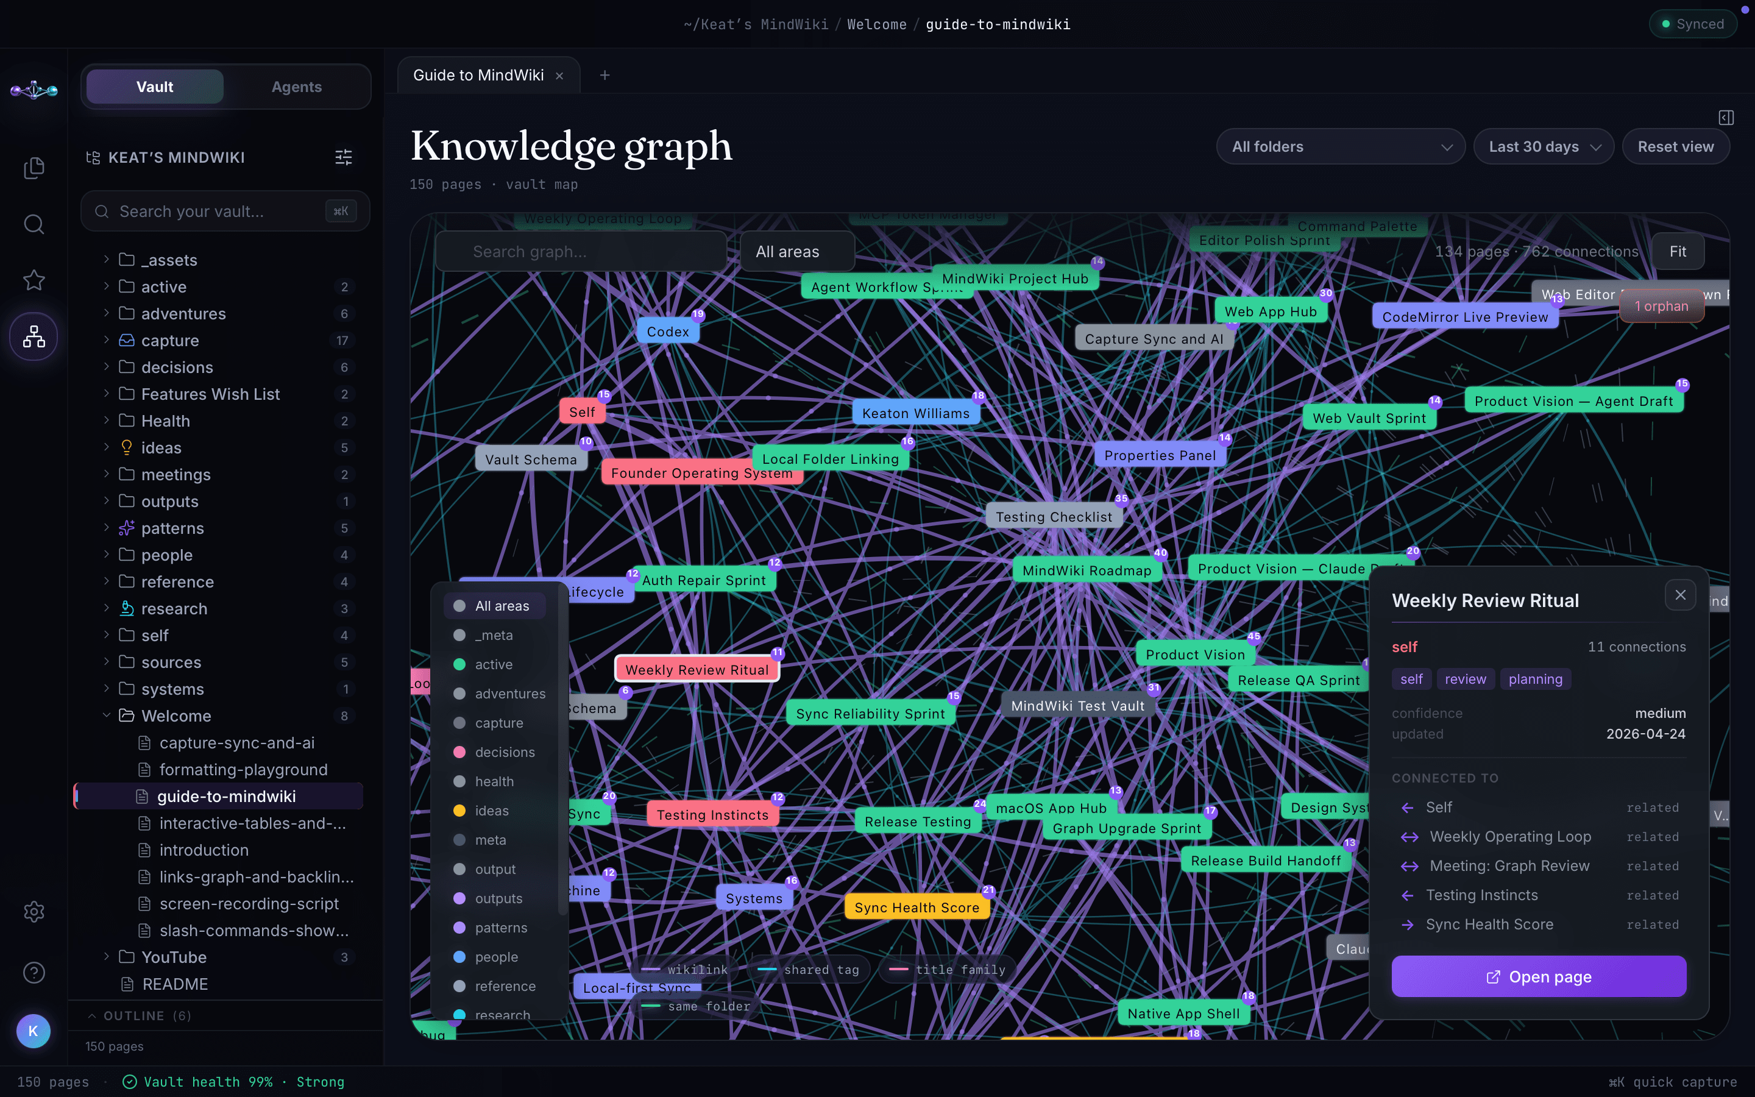The image size is (1755, 1097).
Task: Open settings gear in left rail
Action: [x=34, y=911]
